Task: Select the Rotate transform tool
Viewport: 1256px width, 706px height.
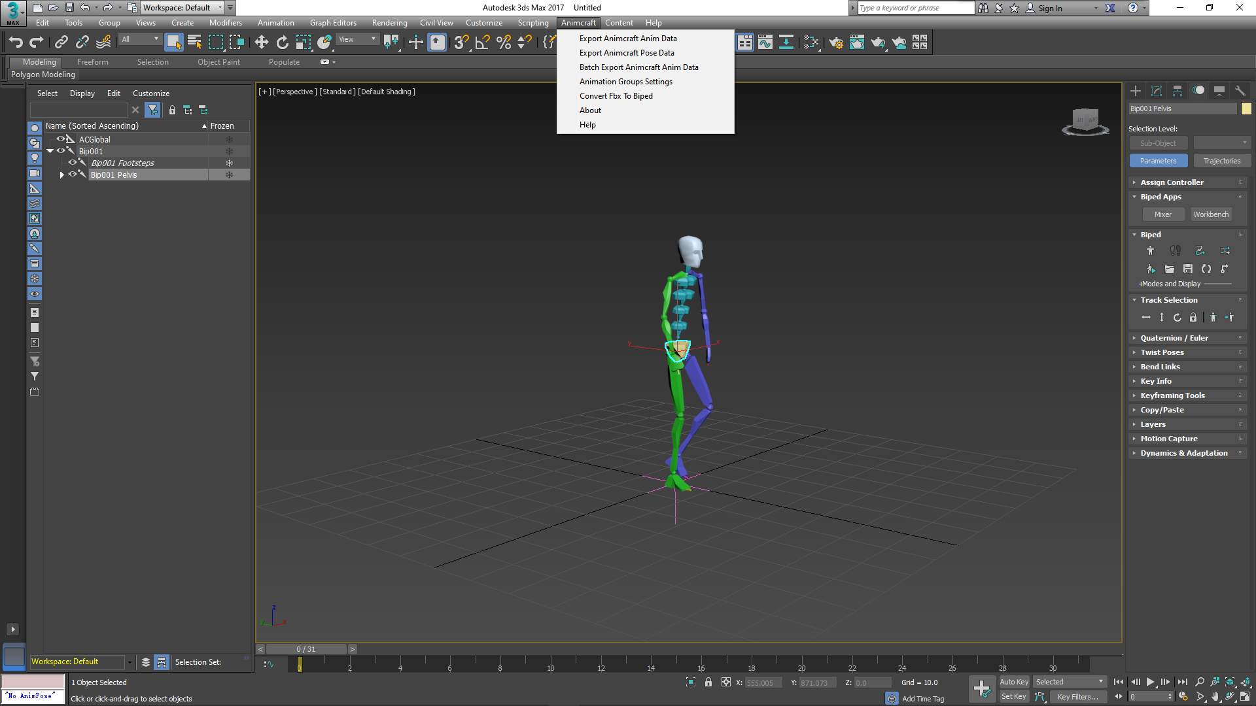Action: pyautogui.click(x=282, y=42)
